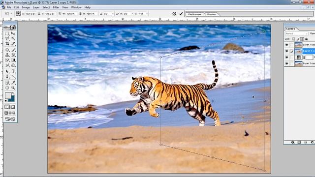Select the Gradient tool
Image resolution: width=315 pixels, height=177 pixels.
click(13, 60)
